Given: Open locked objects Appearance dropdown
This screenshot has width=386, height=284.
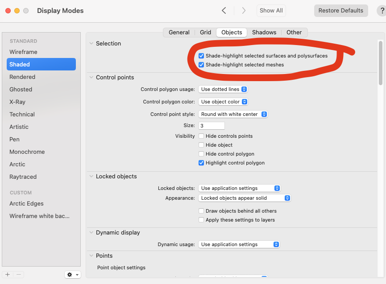Looking at the screenshot, I should click(x=245, y=198).
